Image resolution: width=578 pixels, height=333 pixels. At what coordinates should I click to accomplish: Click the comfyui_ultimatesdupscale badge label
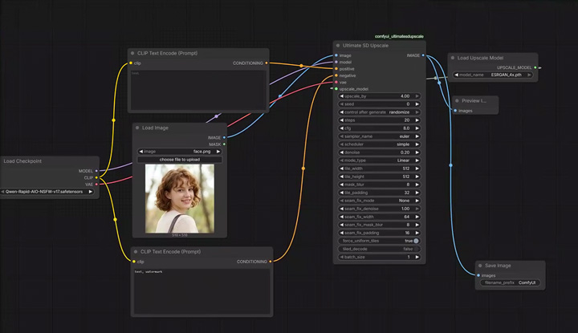399,36
